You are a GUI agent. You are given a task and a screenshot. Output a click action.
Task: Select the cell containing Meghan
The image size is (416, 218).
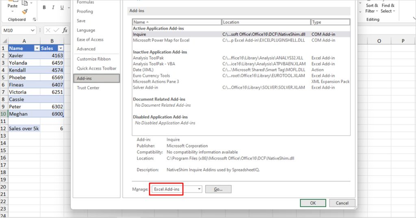[24, 114]
